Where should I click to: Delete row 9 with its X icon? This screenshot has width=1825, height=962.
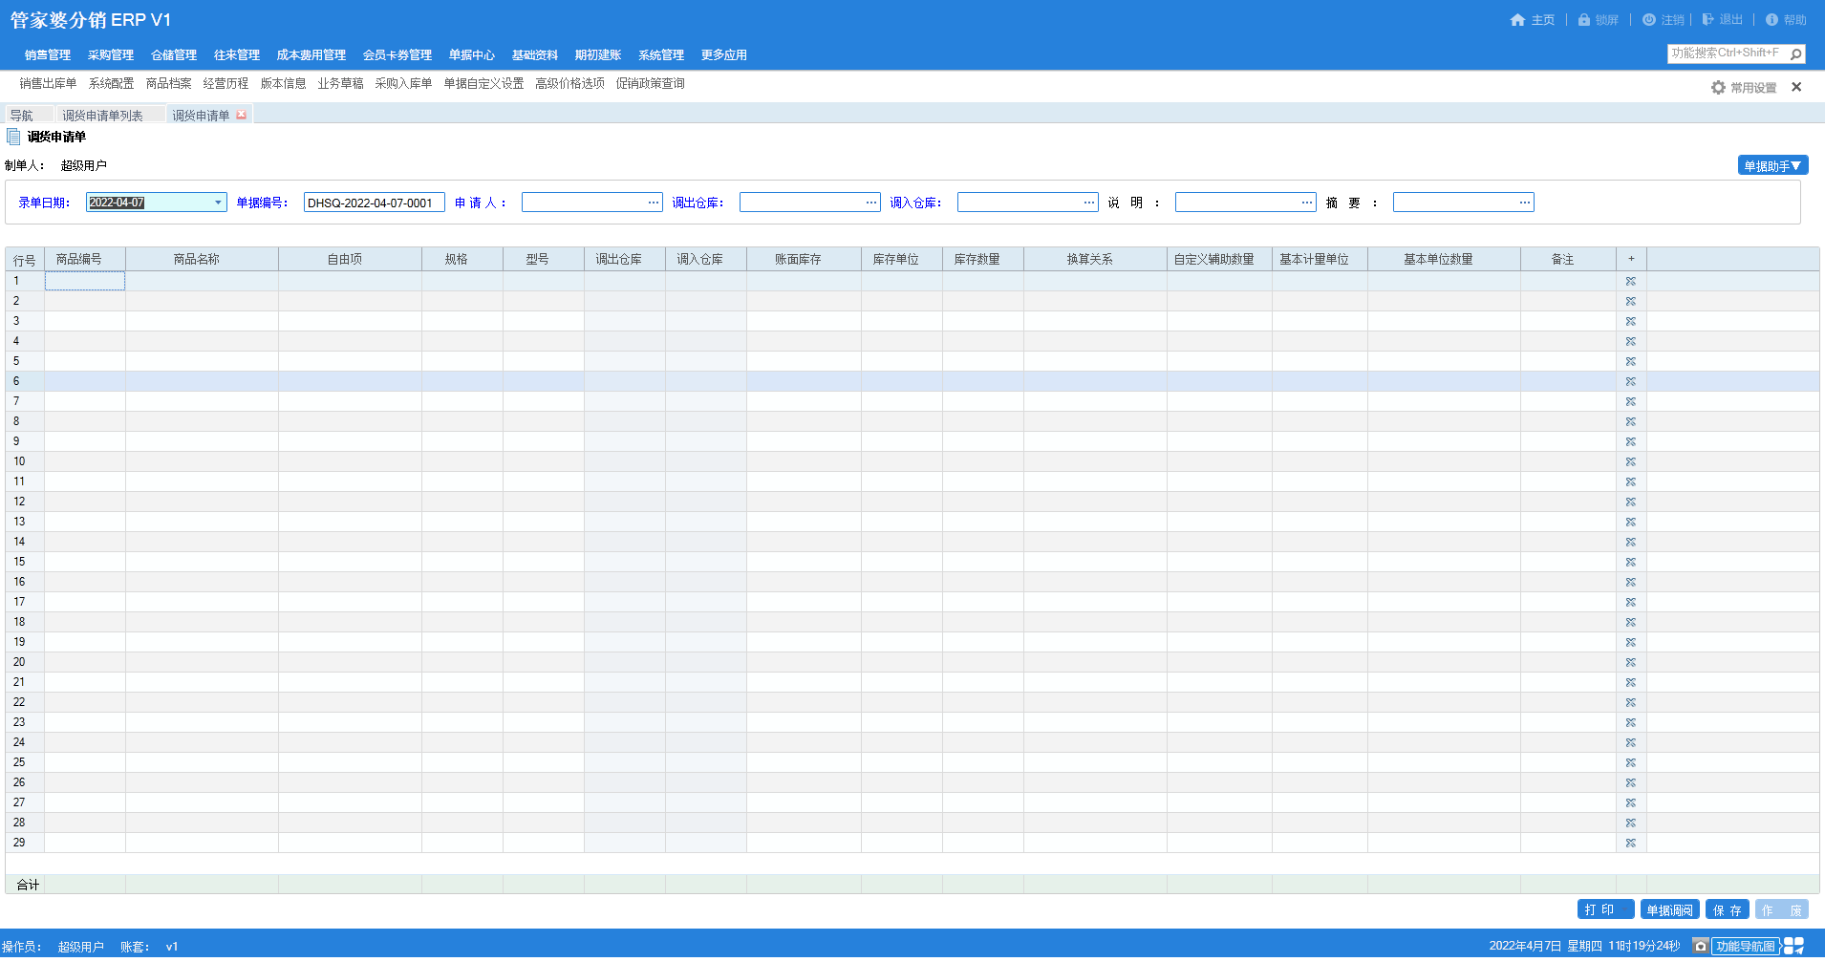click(1631, 441)
